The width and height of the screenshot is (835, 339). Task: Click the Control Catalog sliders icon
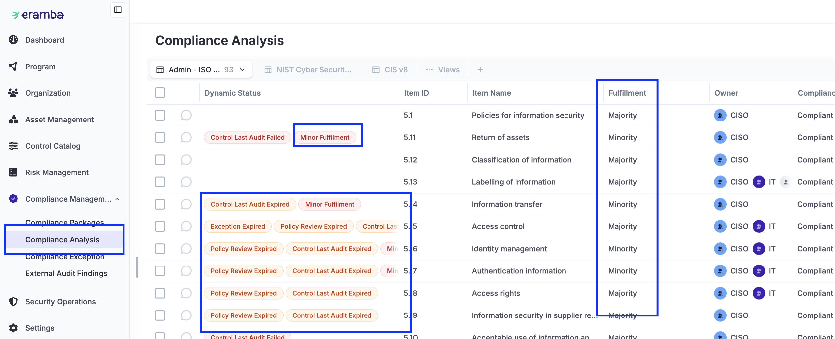[x=13, y=146]
